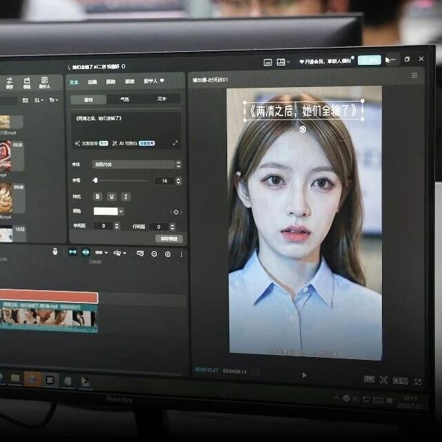Expand the text editor box
Image resolution: width=442 pixels, height=442 pixels.
coord(175,143)
